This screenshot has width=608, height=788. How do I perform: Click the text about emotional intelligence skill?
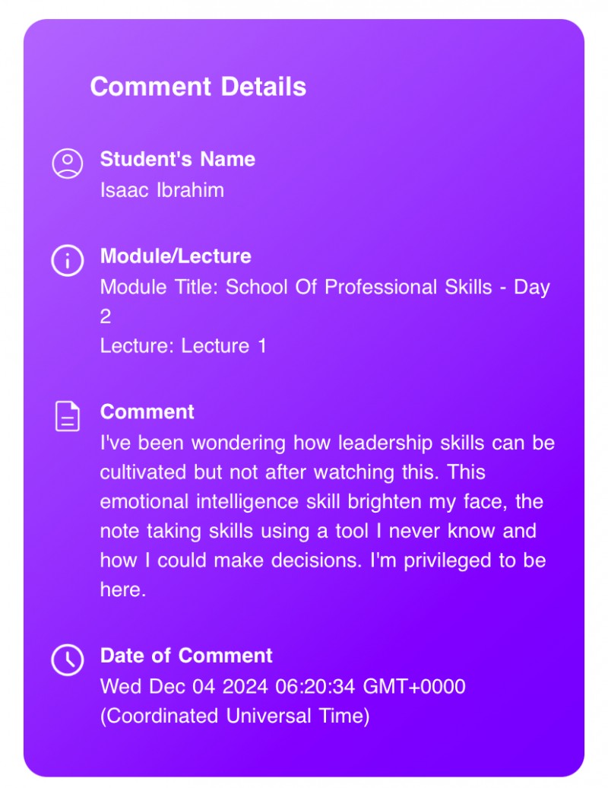321,501
